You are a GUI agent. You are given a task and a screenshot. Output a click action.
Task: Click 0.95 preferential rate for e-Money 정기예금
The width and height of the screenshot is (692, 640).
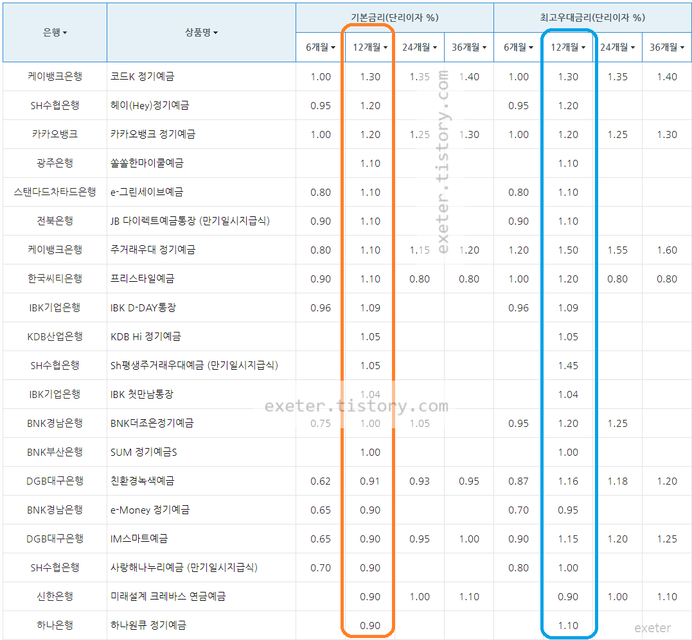tap(568, 510)
